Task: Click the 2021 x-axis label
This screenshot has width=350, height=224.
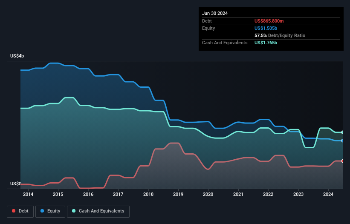Action: click(x=238, y=194)
